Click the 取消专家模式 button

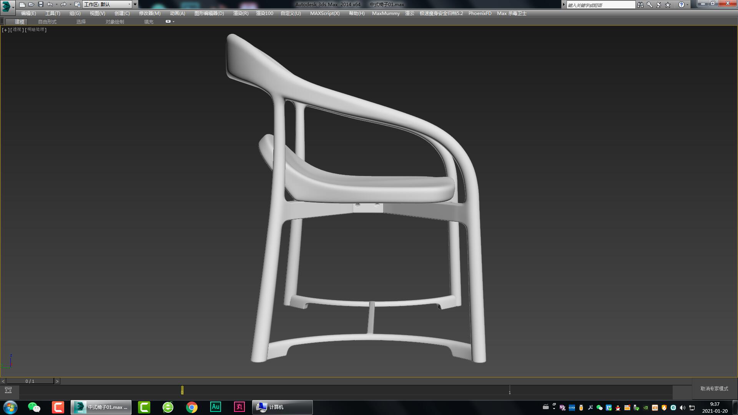coord(713,389)
